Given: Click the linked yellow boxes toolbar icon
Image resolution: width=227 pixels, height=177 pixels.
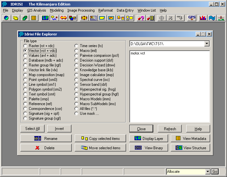Looking at the screenshot, I should (x=120, y=18).
